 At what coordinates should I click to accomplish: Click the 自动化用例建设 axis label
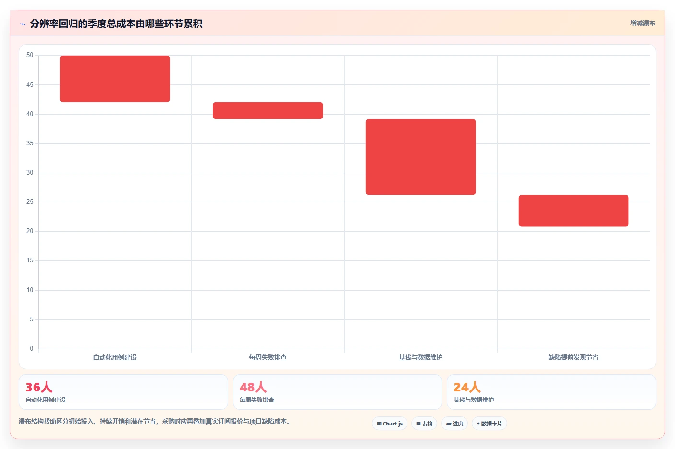(x=115, y=357)
